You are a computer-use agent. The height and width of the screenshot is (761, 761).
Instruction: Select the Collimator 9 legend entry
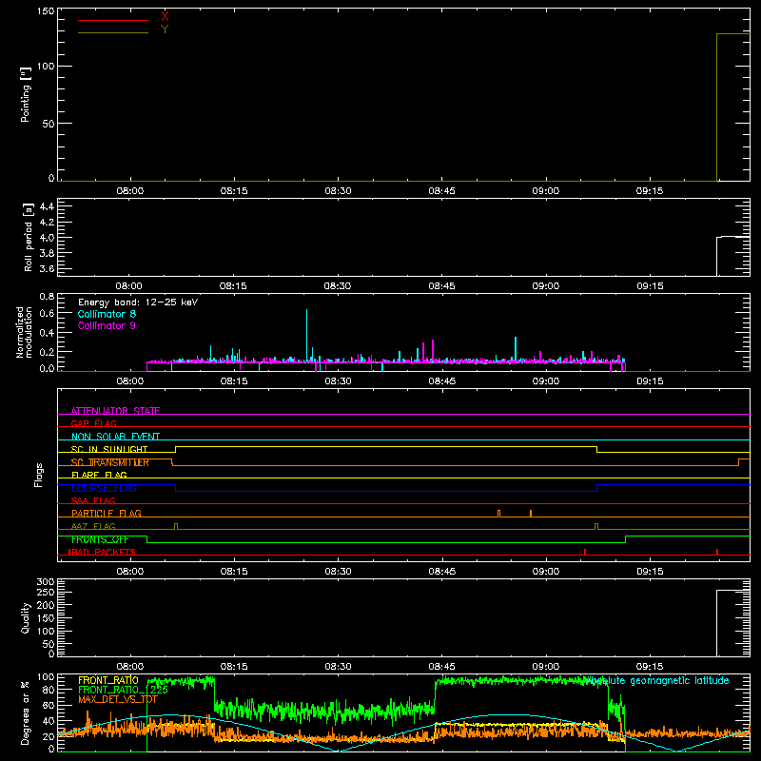[107, 325]
